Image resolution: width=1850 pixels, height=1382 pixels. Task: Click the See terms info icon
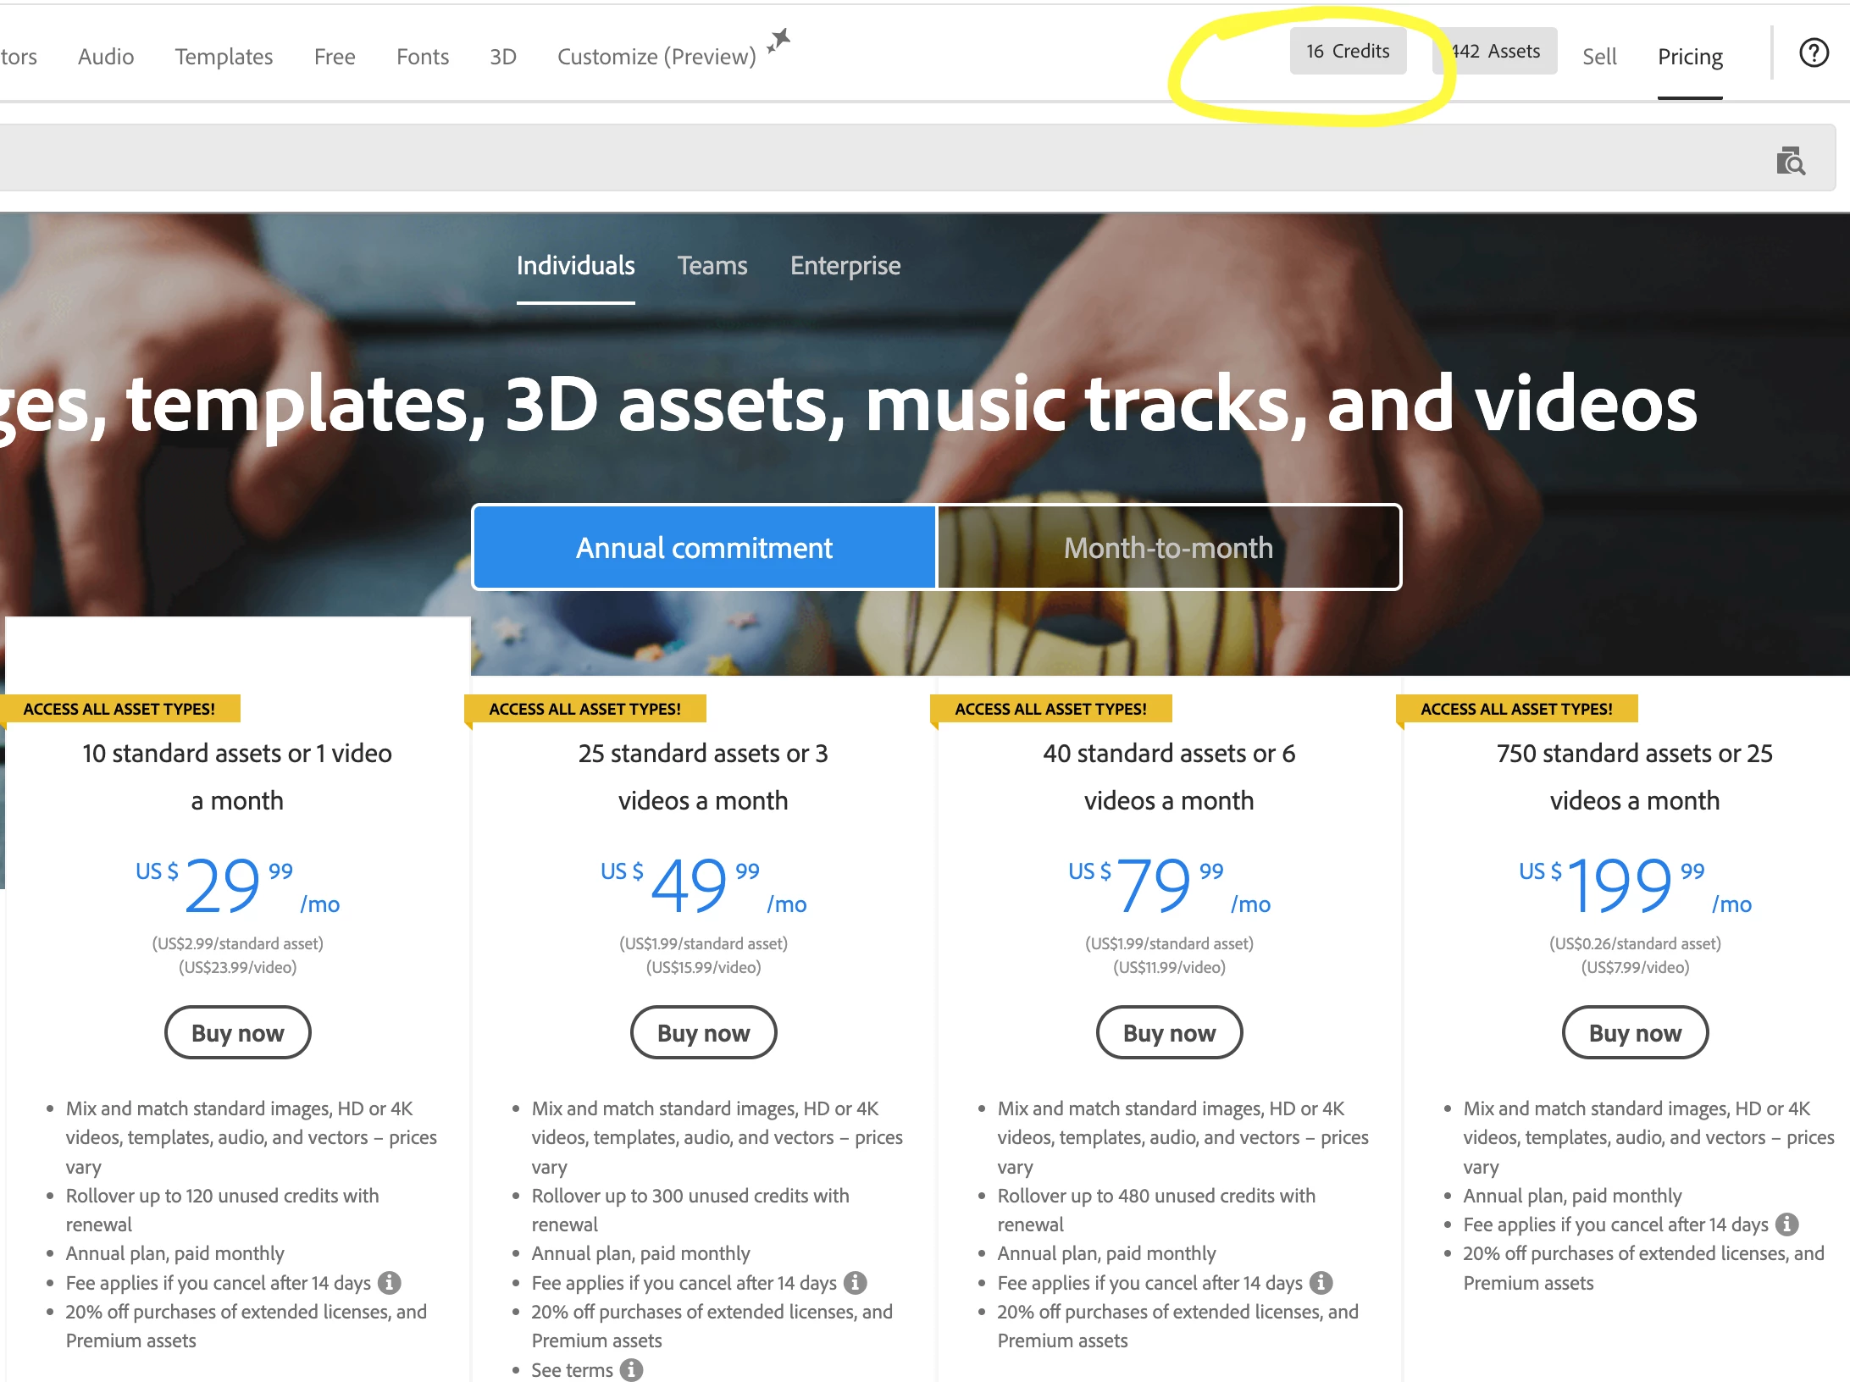(631, 1370)
